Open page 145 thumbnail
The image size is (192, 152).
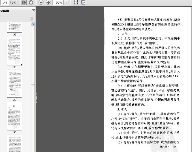coord(14,27)
